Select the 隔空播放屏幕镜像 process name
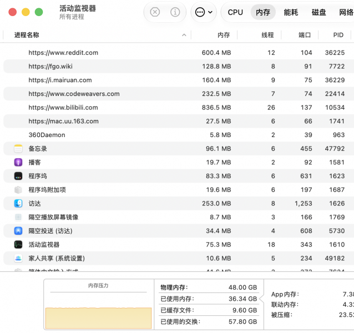The image size is (354, 333). tap(53, 217)
